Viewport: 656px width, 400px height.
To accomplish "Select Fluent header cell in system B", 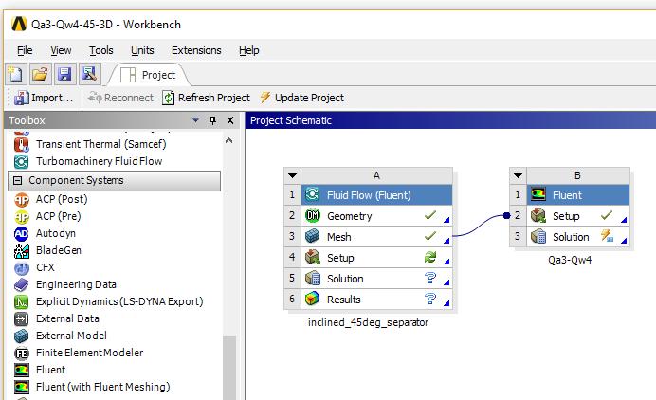I will [578, 195].
